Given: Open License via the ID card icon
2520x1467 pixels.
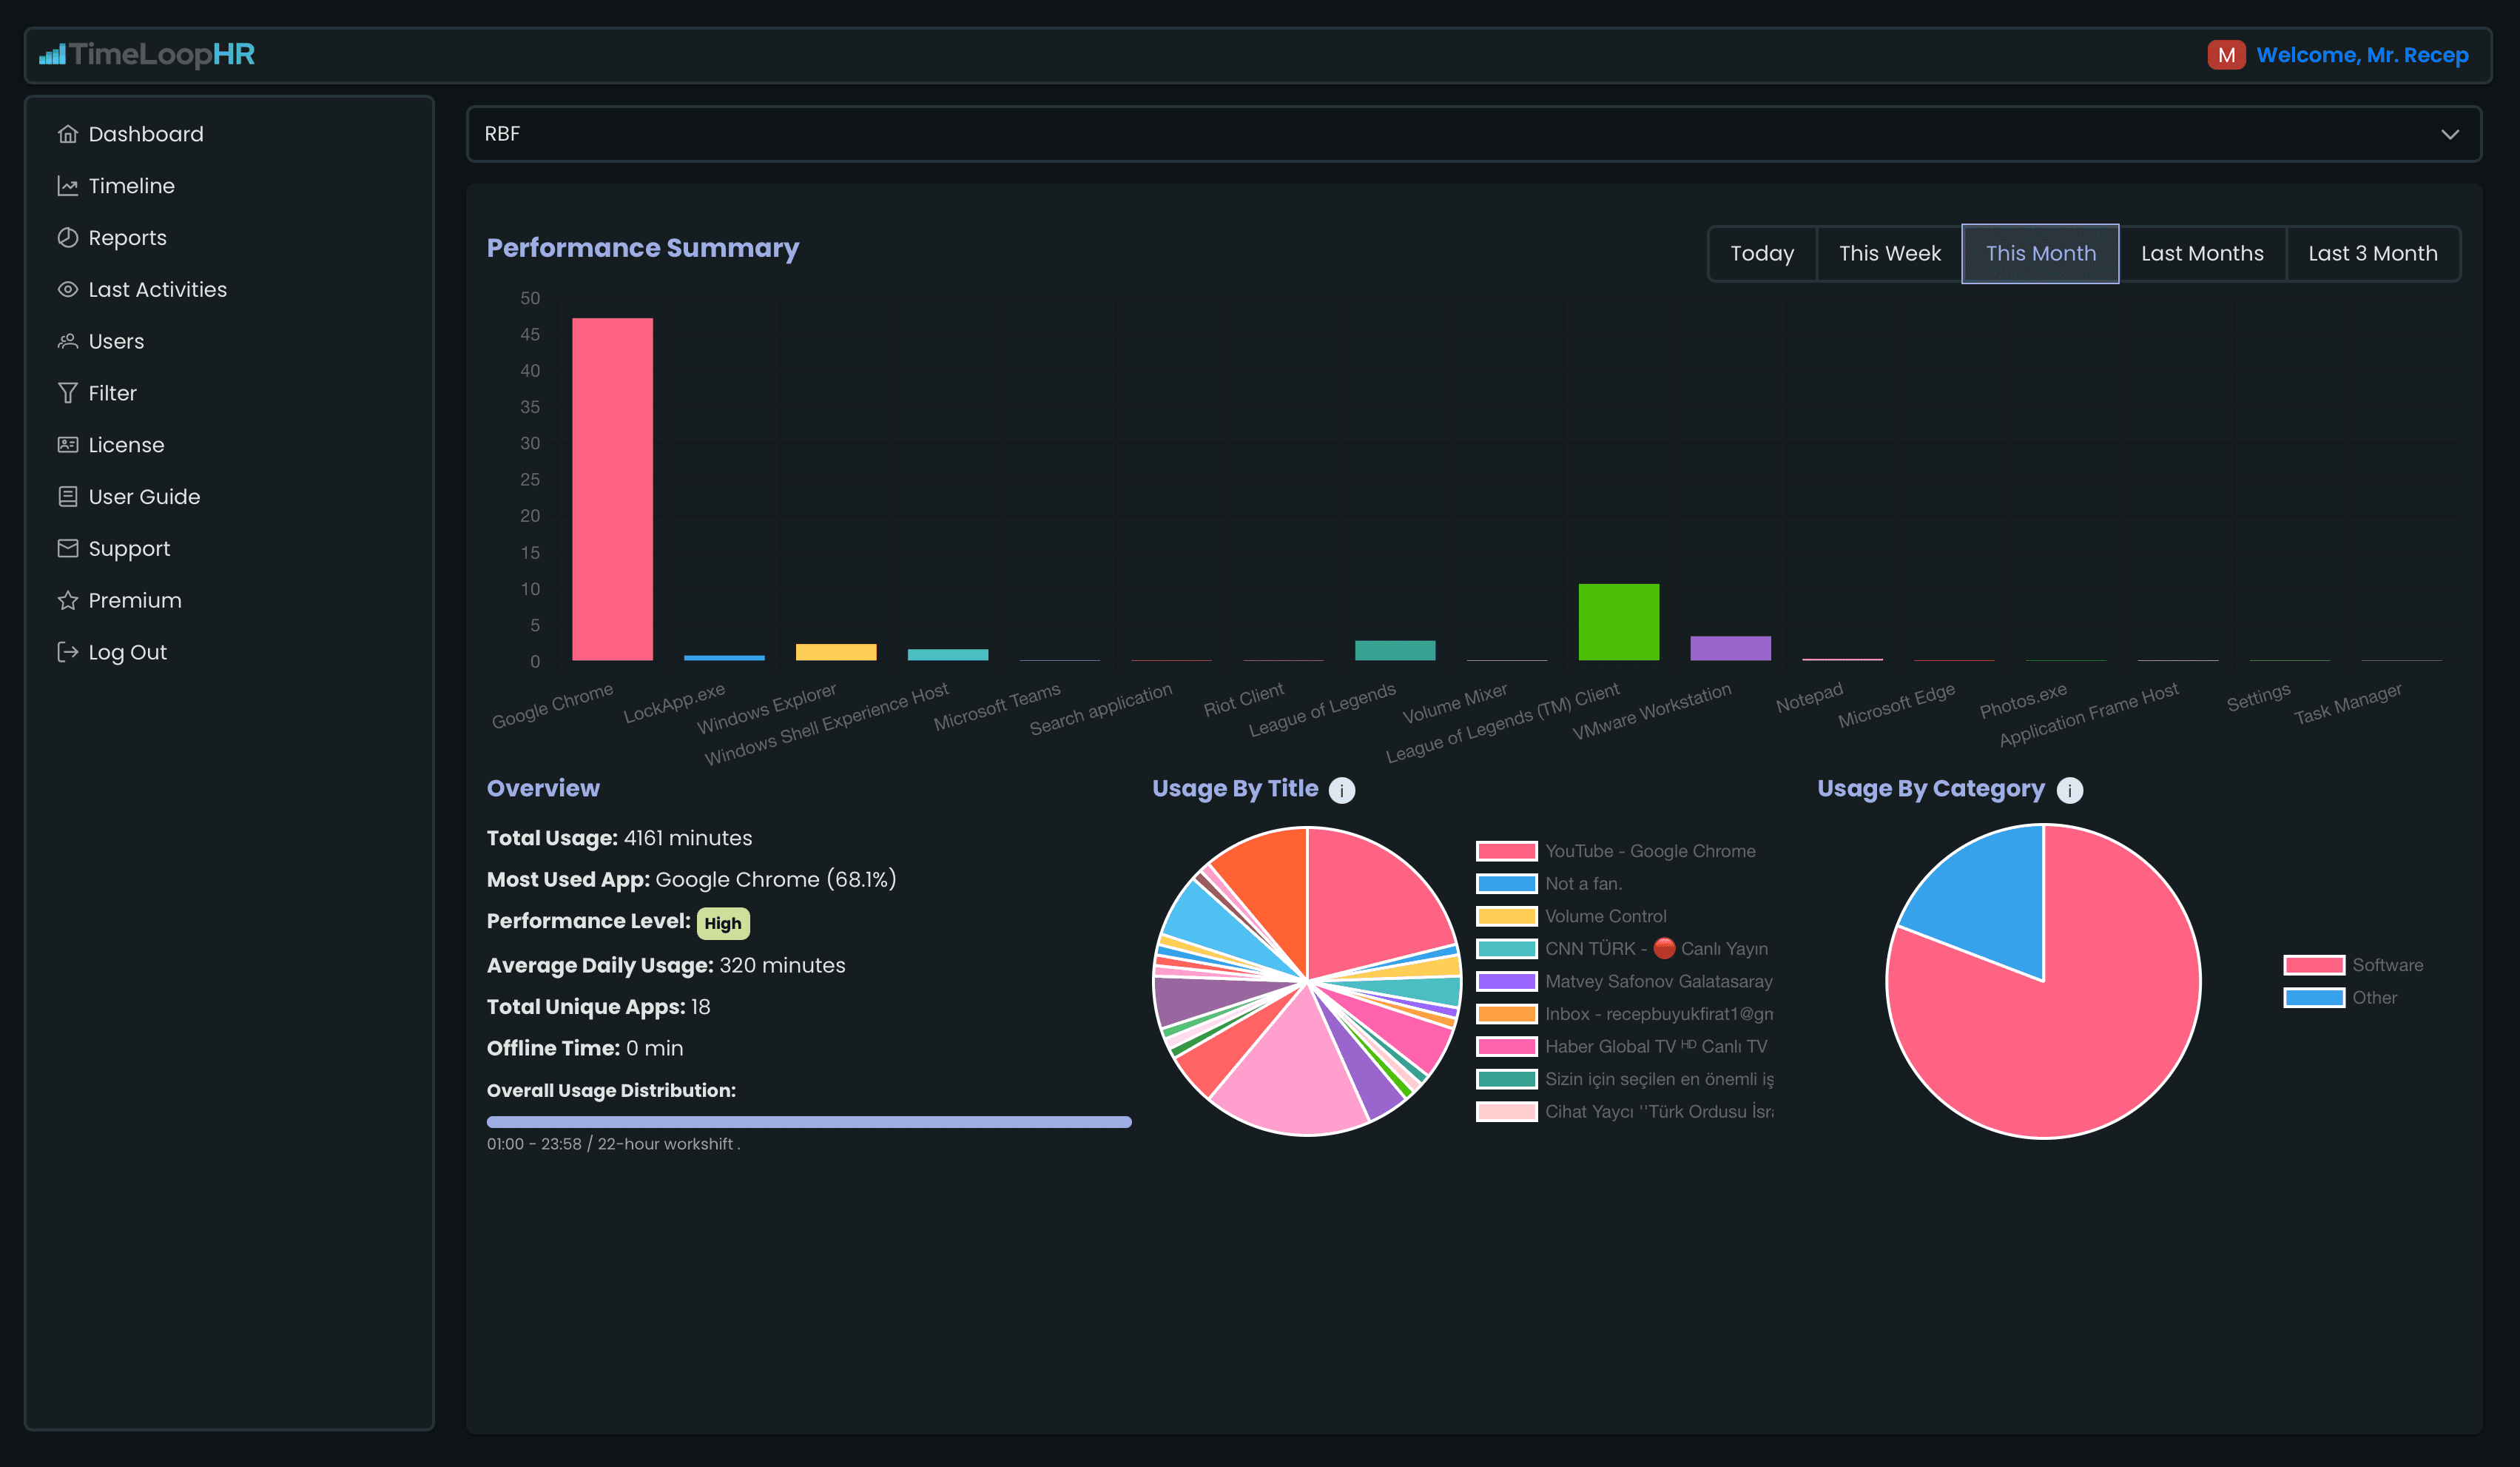Looking at the screenshot, I should pyautogui.click(x=67, y=444).
